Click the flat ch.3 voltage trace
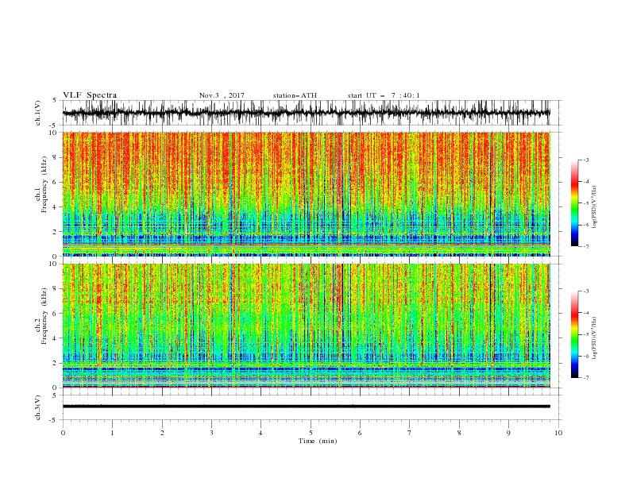This screenshot has width=629, height=486. tap(306, 407)
